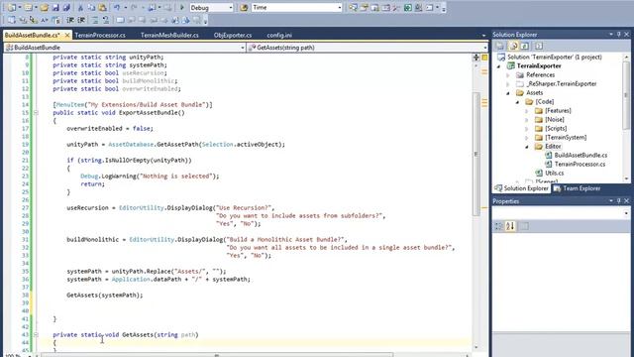Expand the [TerrainSystem] folder
Image resolution: width=634 pixels, height=357 pixels.
(x=526, y=138)
